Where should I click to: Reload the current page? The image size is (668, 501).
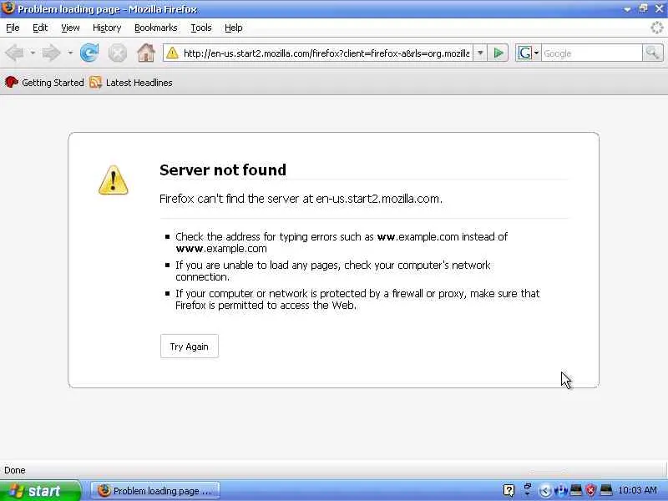pos(89,53)
